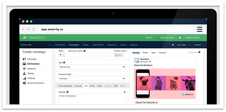
Task: Open the Type dropdown Page post ad
Action: [92, 67]
